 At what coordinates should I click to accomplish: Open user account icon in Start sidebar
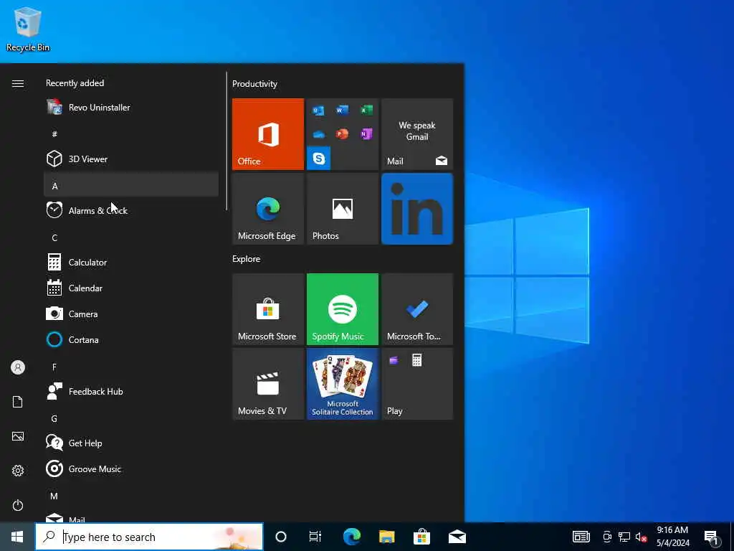click(18, 367)
